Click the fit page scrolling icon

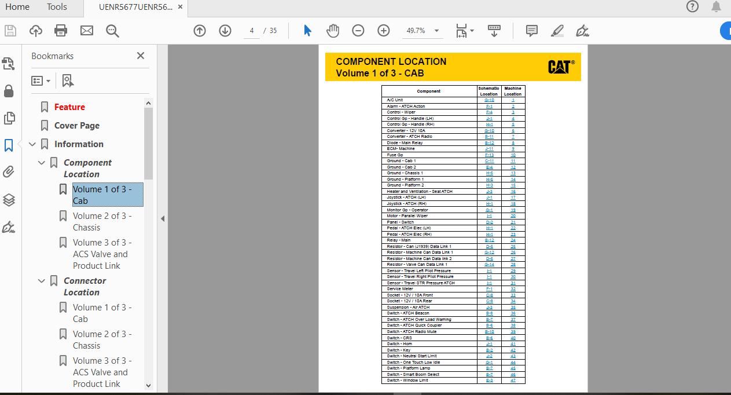[x=461, y=31]
